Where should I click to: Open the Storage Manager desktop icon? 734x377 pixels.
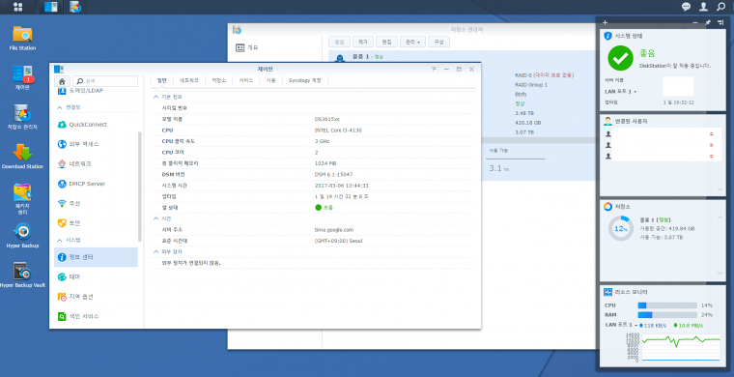(x=22, y=117)
